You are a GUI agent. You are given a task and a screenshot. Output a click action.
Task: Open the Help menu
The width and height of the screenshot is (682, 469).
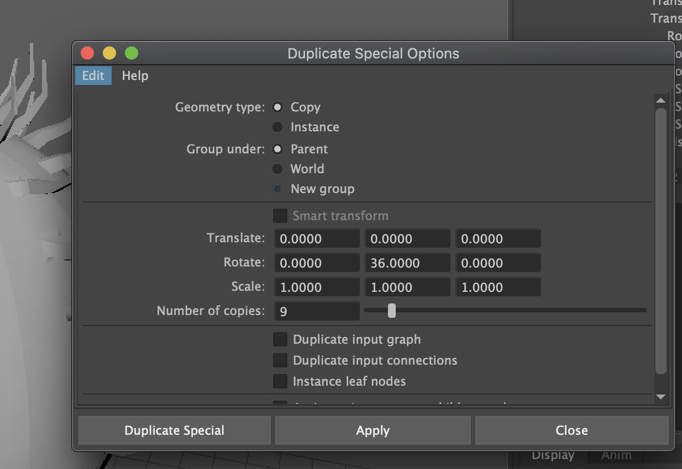tap(135, 76)
